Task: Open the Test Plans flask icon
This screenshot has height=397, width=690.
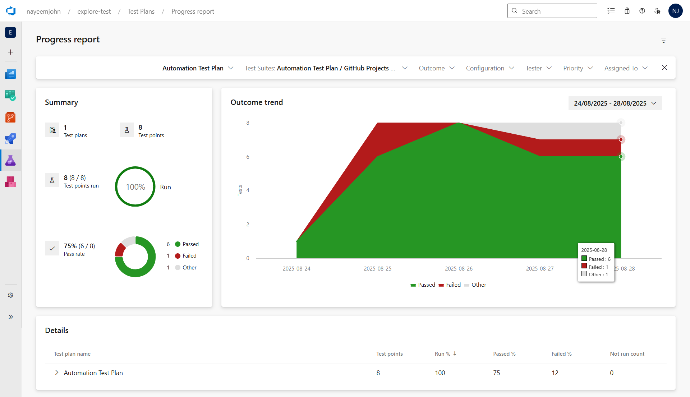Action: [x=10, y=160]
